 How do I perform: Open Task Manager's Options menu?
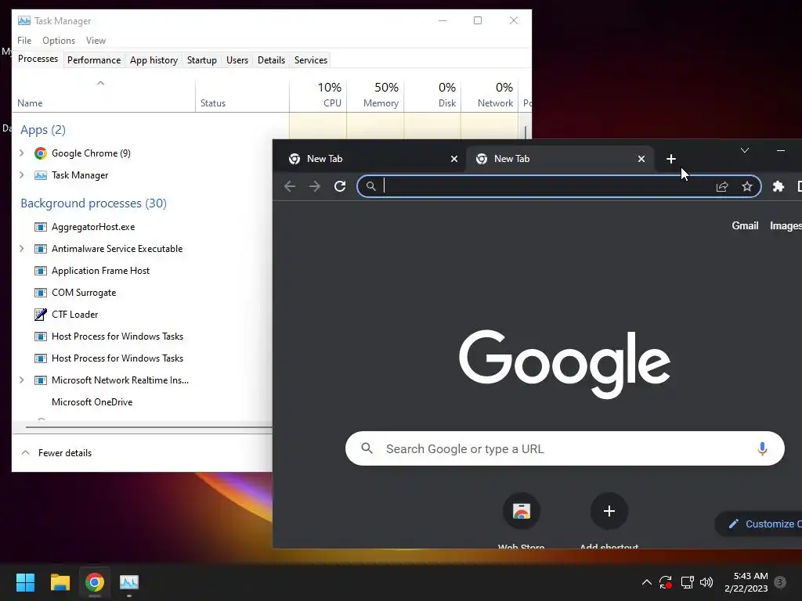pos(59,41)
